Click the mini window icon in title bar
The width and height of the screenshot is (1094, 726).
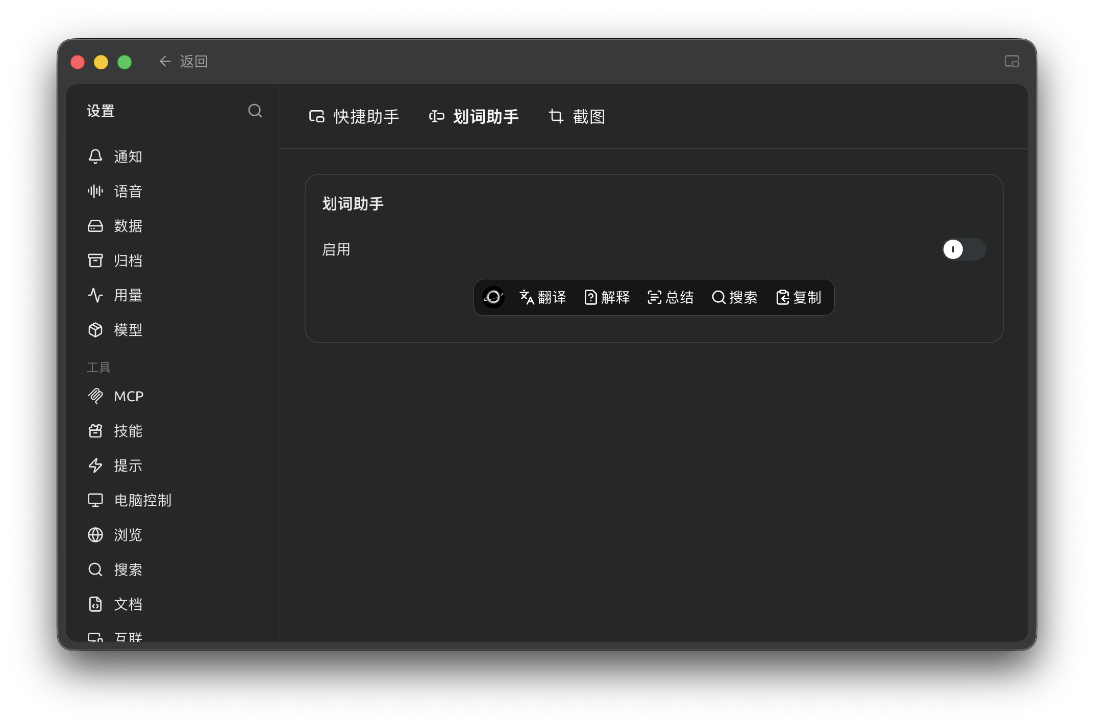(x=1012, y=62)
